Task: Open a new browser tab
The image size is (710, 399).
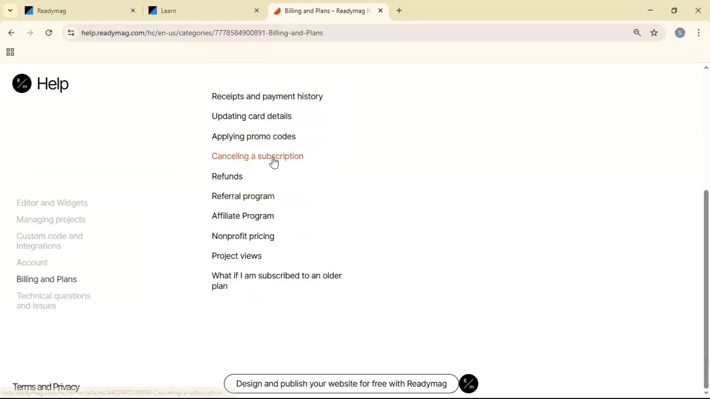Action: tap(399, 11)
